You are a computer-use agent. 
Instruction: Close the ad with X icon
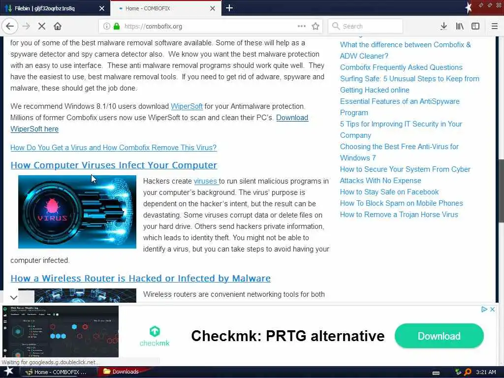(492, 309)
